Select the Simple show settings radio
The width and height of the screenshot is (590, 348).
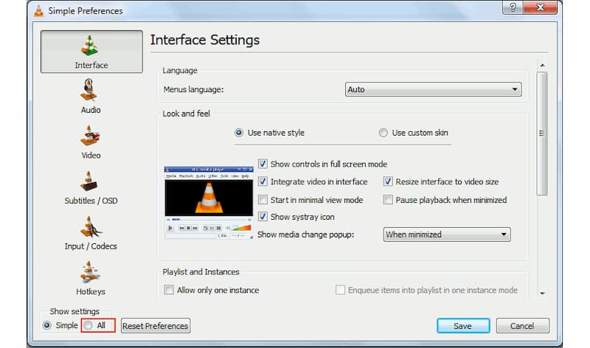[x=46, y=325]
